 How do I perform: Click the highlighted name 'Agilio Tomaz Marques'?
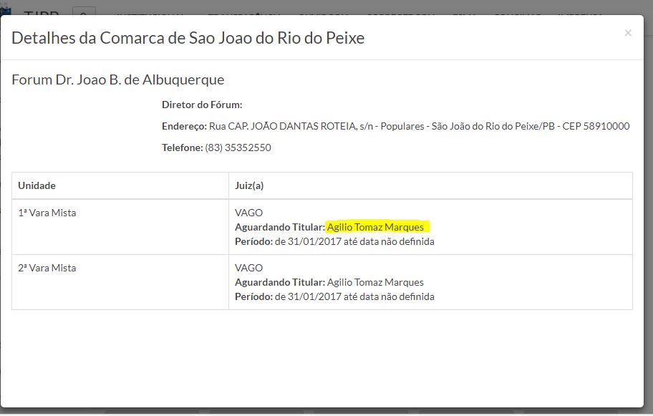click(x=375, y=227)
